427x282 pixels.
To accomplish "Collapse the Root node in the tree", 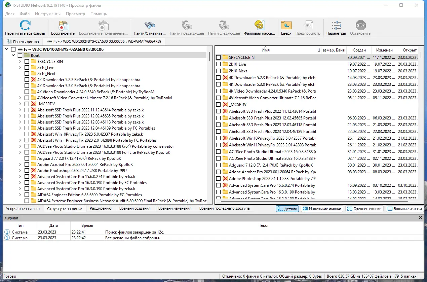I will [x=13, y=56].
